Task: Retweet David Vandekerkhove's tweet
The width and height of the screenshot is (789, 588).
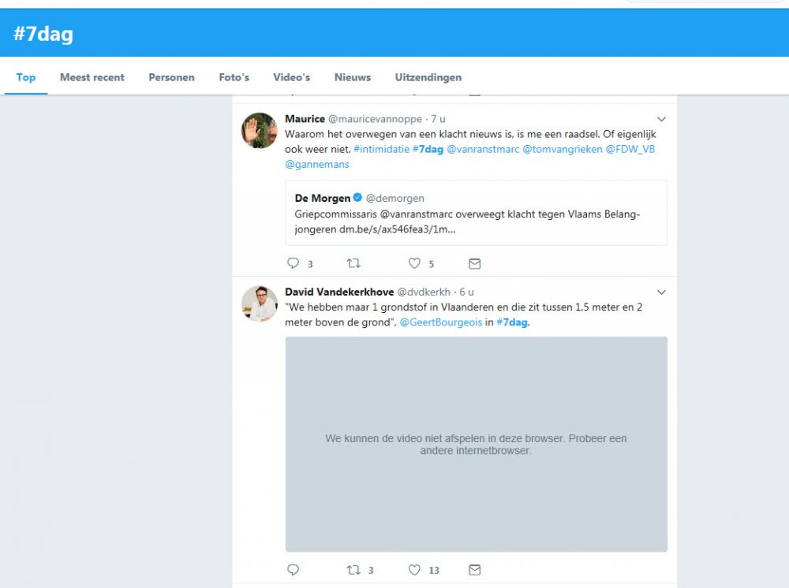Action: 354,569
